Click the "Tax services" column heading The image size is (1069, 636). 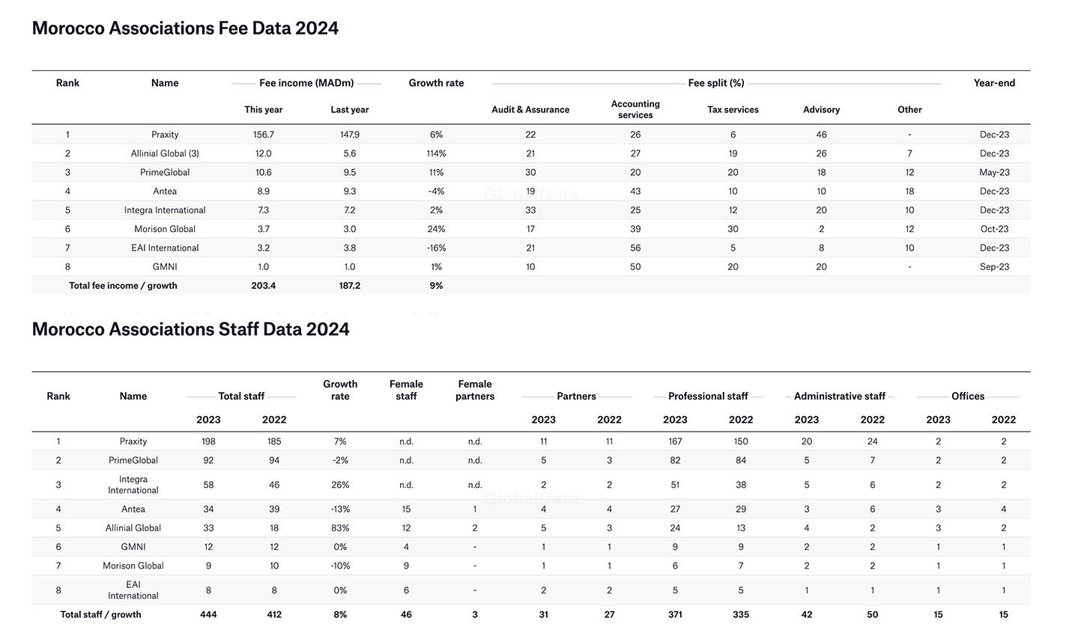pos(733,110)
